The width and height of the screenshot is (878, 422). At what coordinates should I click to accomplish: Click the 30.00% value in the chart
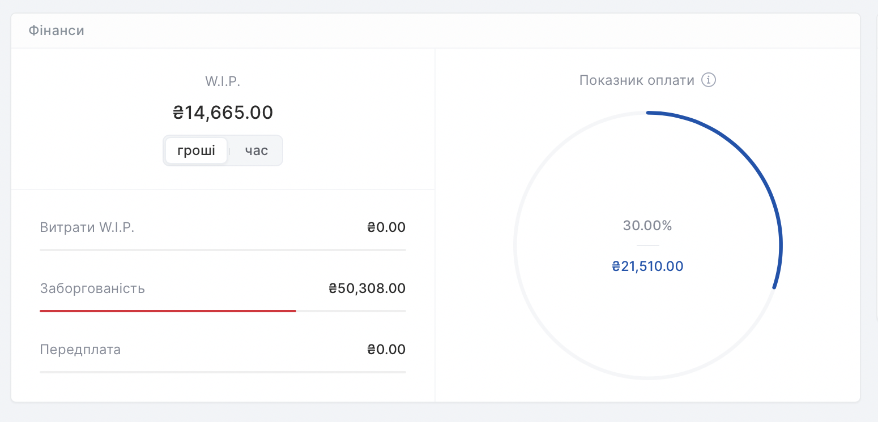click(647, 226)
